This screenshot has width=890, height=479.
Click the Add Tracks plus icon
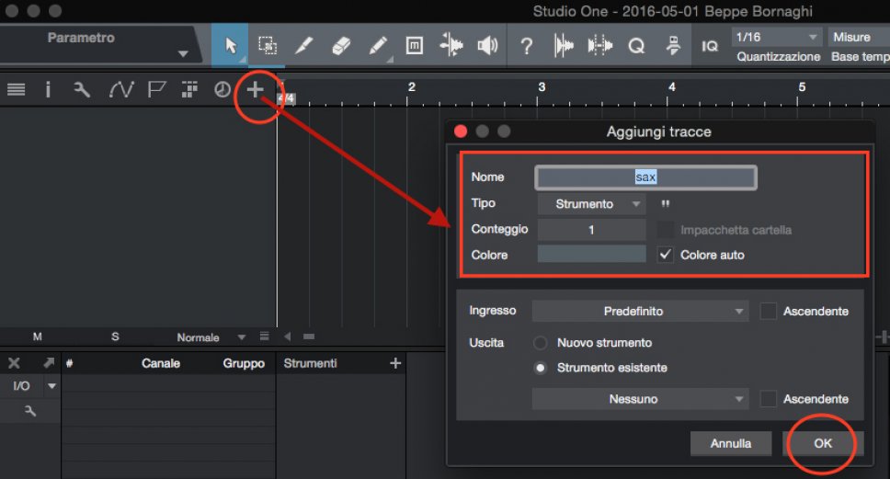(x=255, y=89)
